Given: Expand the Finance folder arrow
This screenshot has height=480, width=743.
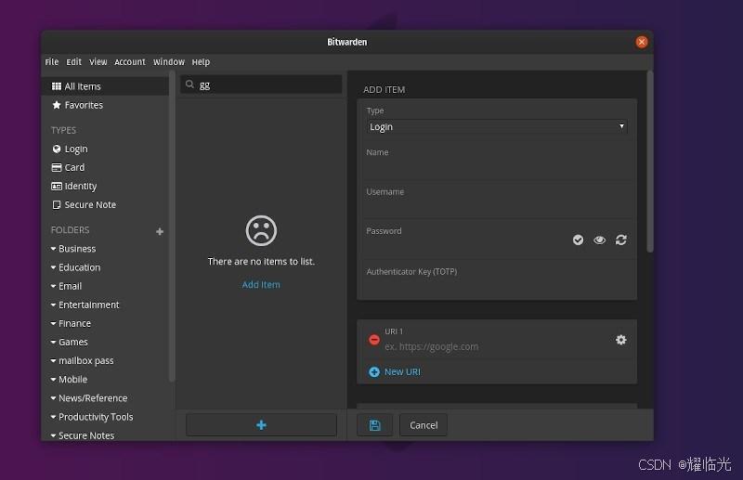Looking at the screenshot, I should tap(53, 323).
